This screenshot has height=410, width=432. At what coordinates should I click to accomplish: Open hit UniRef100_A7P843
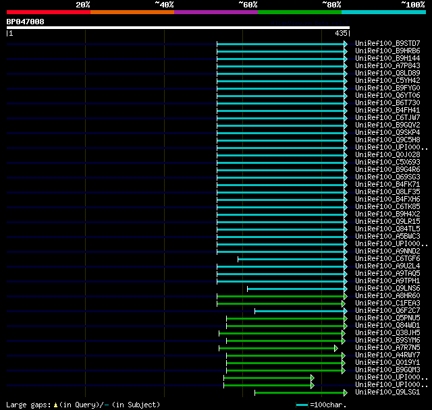click(387, 66)
